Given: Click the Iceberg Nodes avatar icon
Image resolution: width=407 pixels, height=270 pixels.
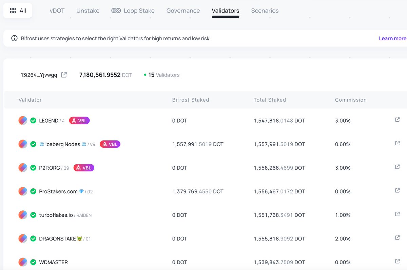Looking at the screenshot, I should pyautogui.click(x=23, y=144).
